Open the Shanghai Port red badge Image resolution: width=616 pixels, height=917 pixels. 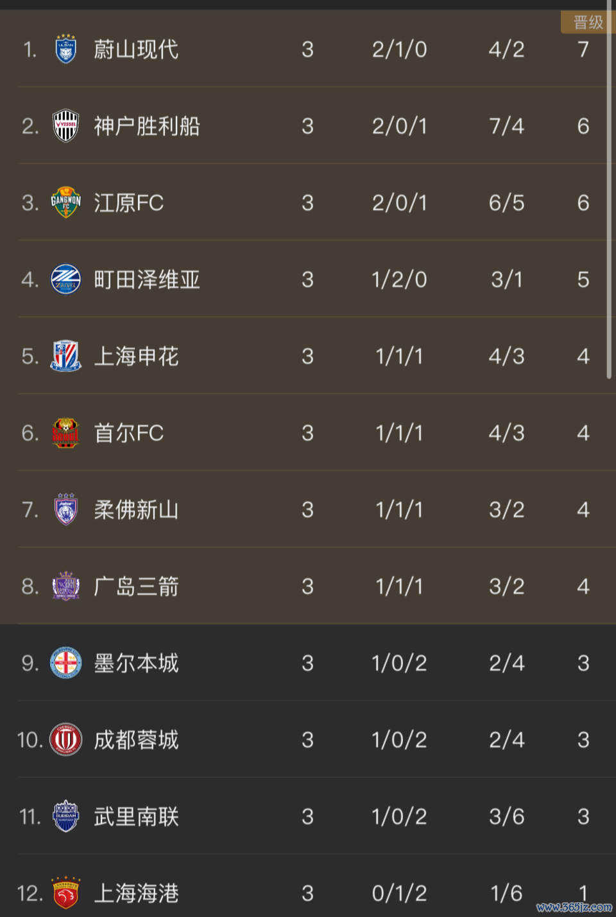[x=66, y=893]
